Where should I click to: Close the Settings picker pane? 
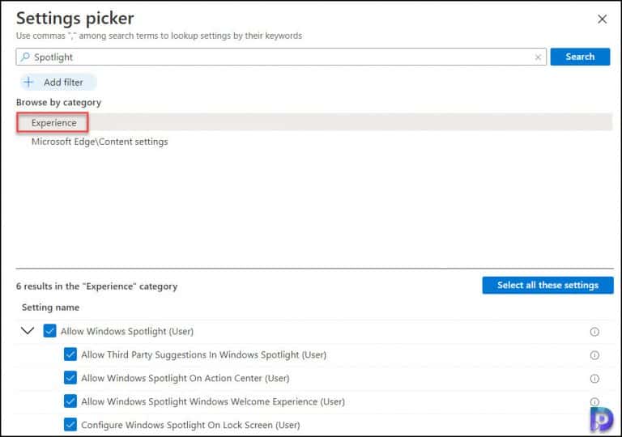tap(602, 19)
